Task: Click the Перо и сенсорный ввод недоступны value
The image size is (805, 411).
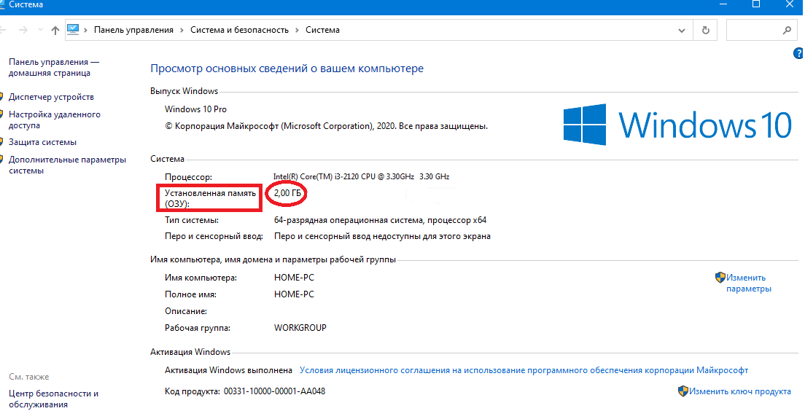Action: click(x=383, y=237)
